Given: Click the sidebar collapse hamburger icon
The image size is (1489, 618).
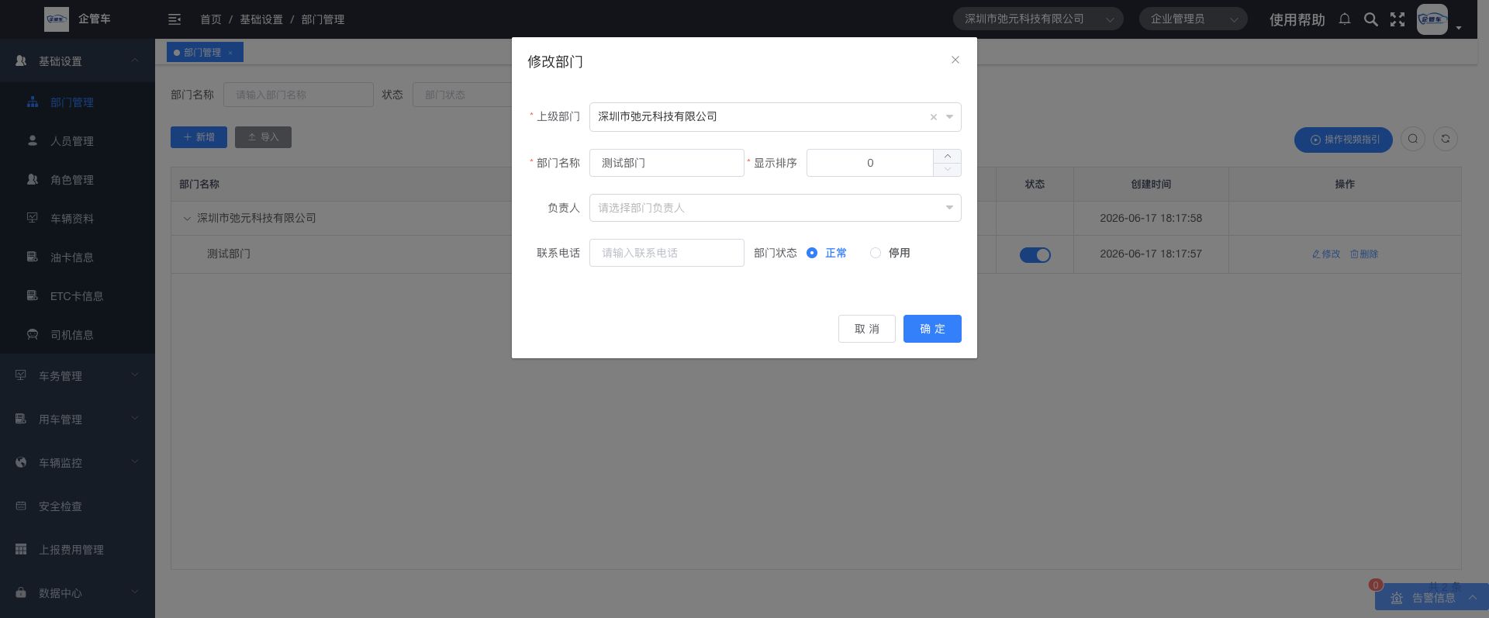Looking at the screenshot, I should coord(174,19).
